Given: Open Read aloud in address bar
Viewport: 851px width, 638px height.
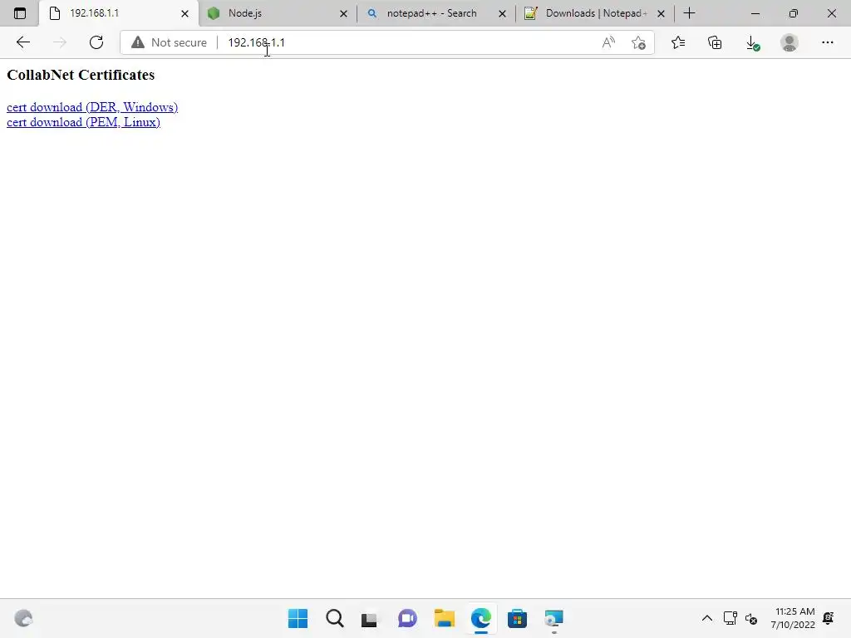Looking at the screenshot, I should pos(608,42).
